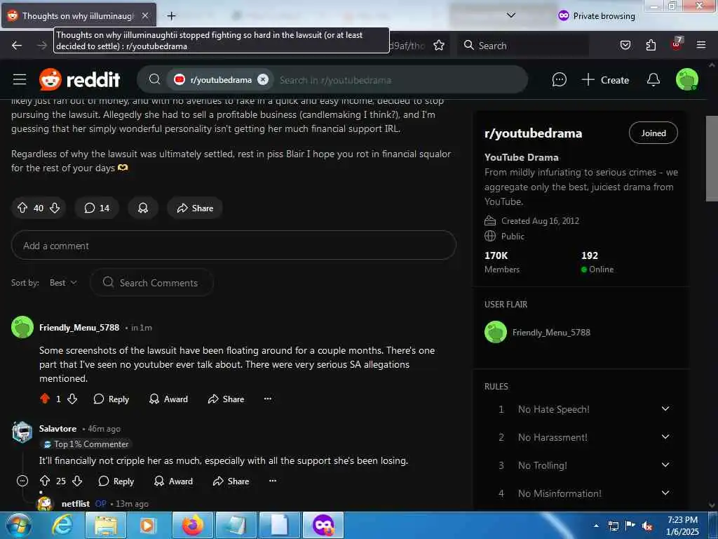Open more options on Friendly_Menu_5788 comment

click(x=268, y=399)
